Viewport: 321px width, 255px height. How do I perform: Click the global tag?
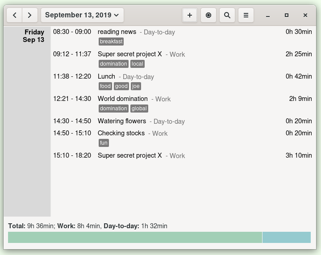pos(139,109)
